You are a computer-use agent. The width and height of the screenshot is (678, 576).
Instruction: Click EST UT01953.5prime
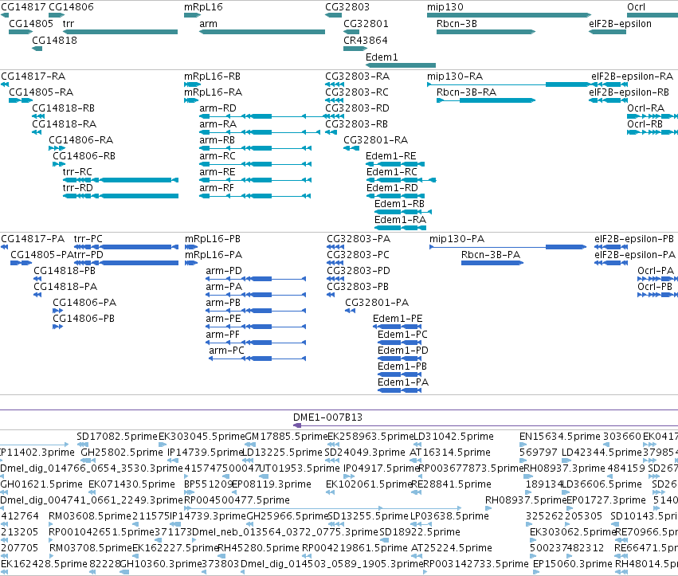click(x=264, y=476)
